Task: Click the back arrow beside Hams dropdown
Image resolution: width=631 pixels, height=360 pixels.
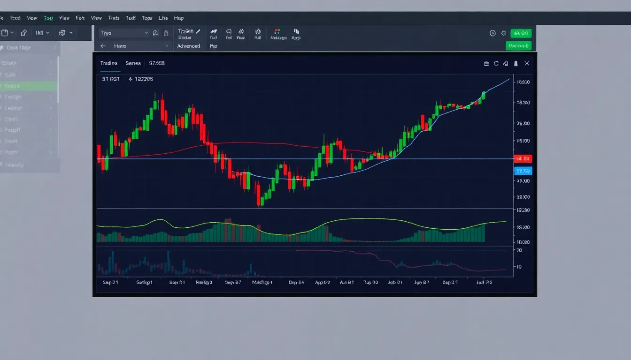Action: click(x=103, y=46)
